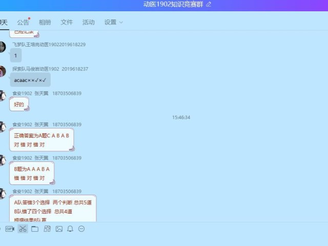The height and width of the screenshot is (246, 328).
Task: Open the GIF recording tool
Action: tap(10, 229)
